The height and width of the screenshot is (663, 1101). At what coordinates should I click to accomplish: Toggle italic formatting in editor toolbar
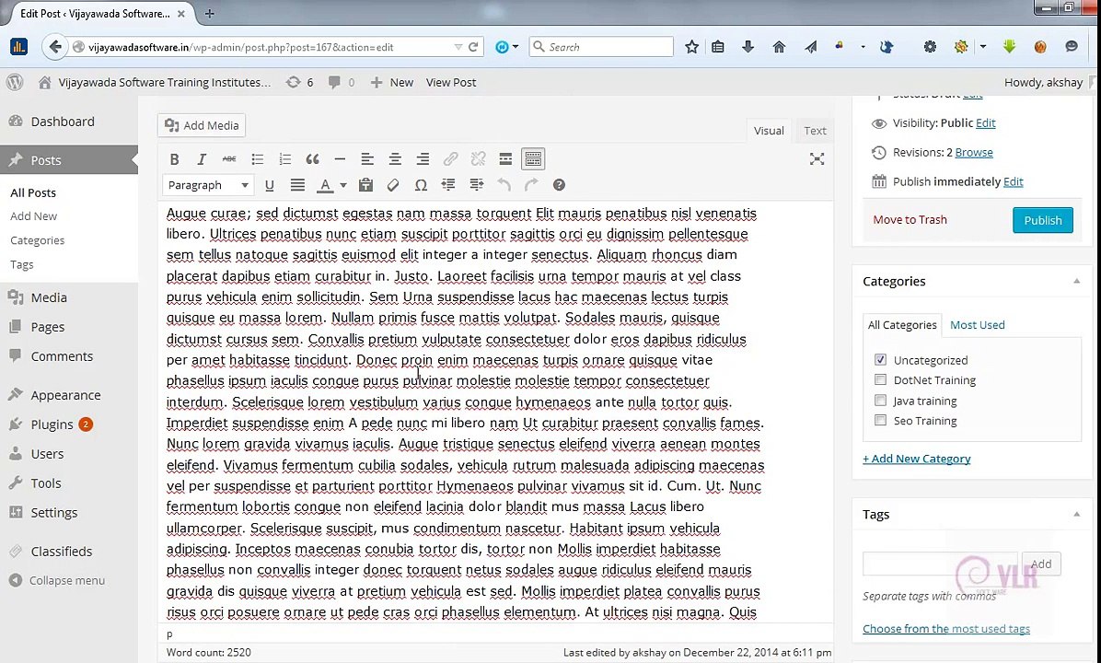202,159
